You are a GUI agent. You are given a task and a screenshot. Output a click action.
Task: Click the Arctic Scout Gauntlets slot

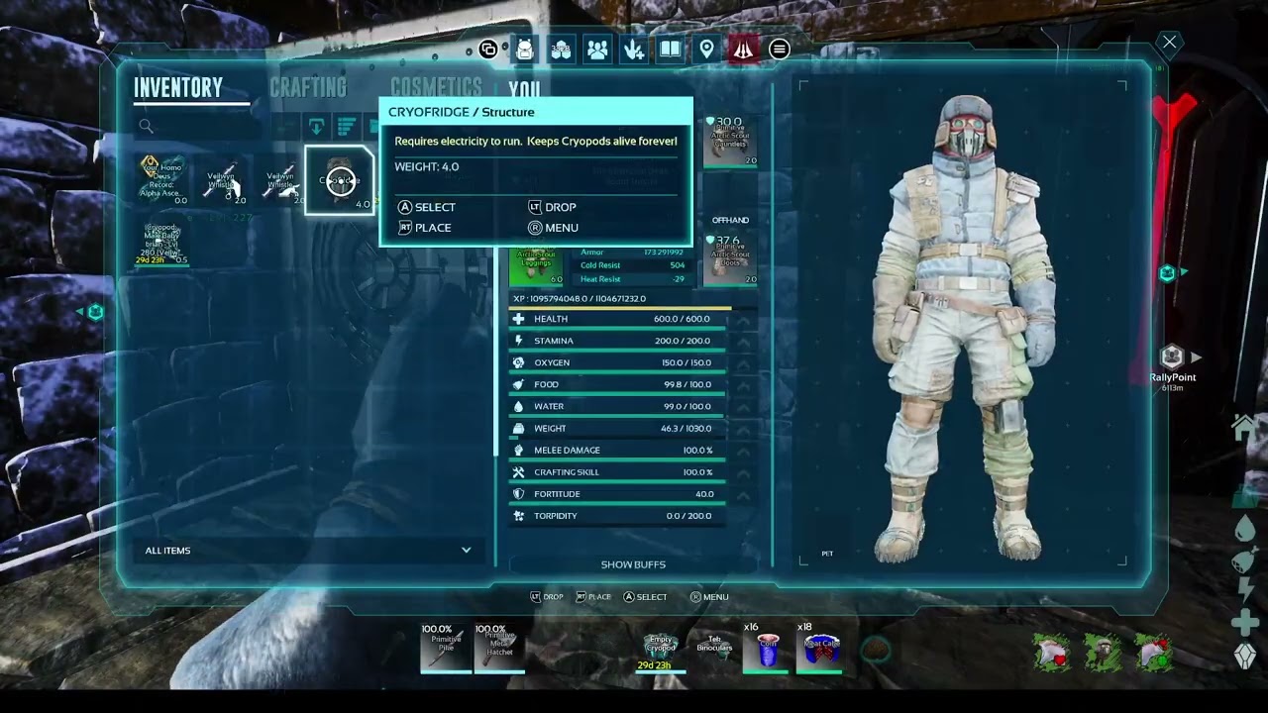point(731,141)
